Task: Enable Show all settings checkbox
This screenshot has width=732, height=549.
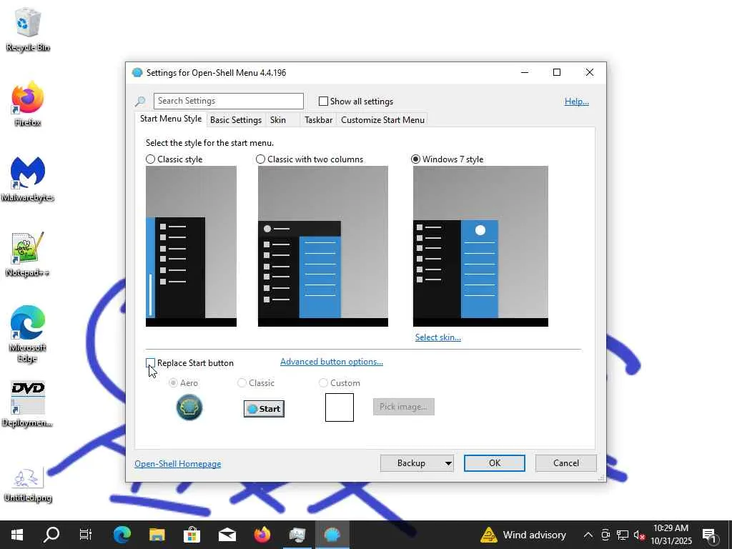Action: pyautogui.click(x=323, y=102)
